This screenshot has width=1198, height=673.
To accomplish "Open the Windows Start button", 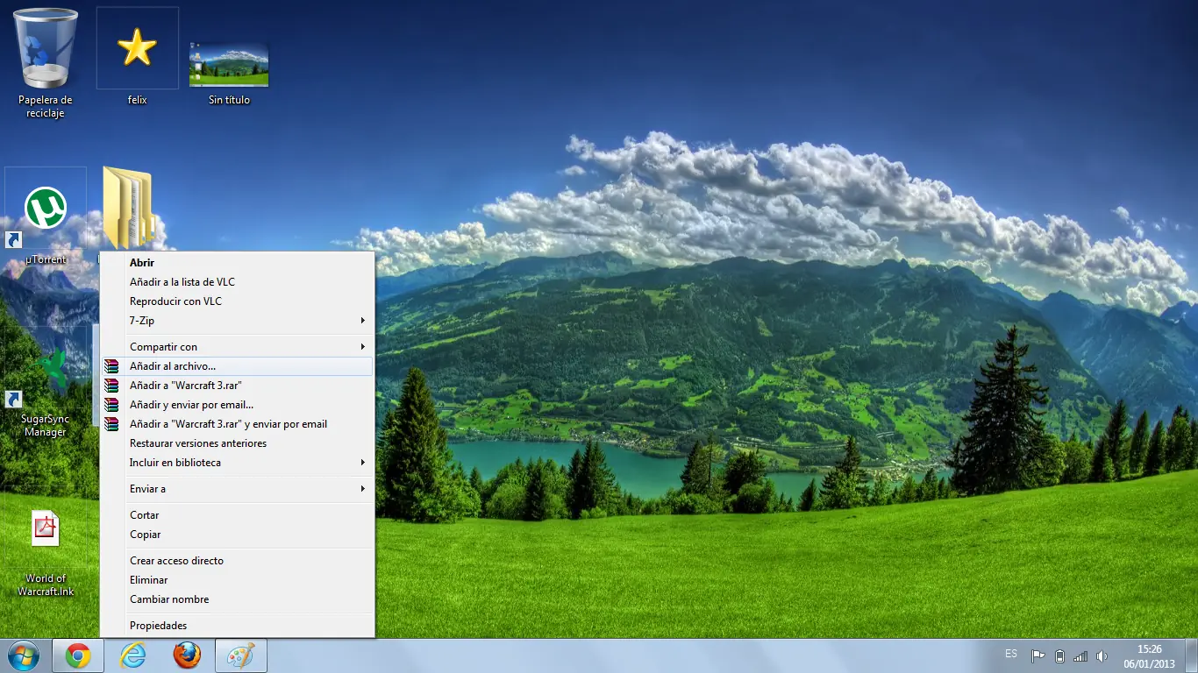I will coord(24,655).
